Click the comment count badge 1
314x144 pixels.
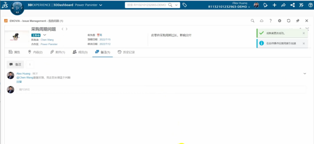[x=30, y=65]
